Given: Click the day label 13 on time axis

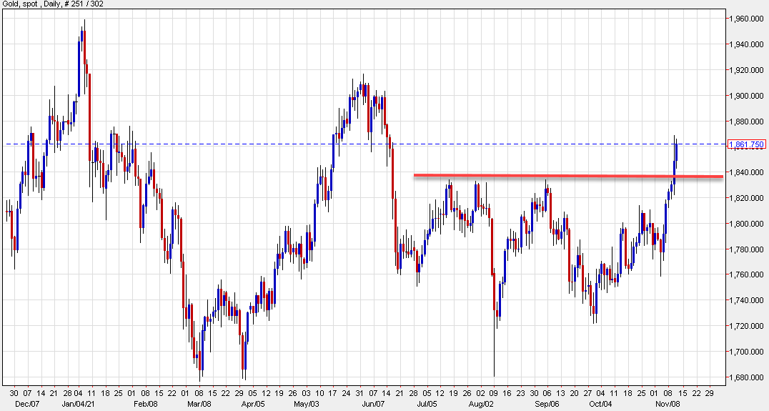Looking at the screenshot, I should click(560, 393).
